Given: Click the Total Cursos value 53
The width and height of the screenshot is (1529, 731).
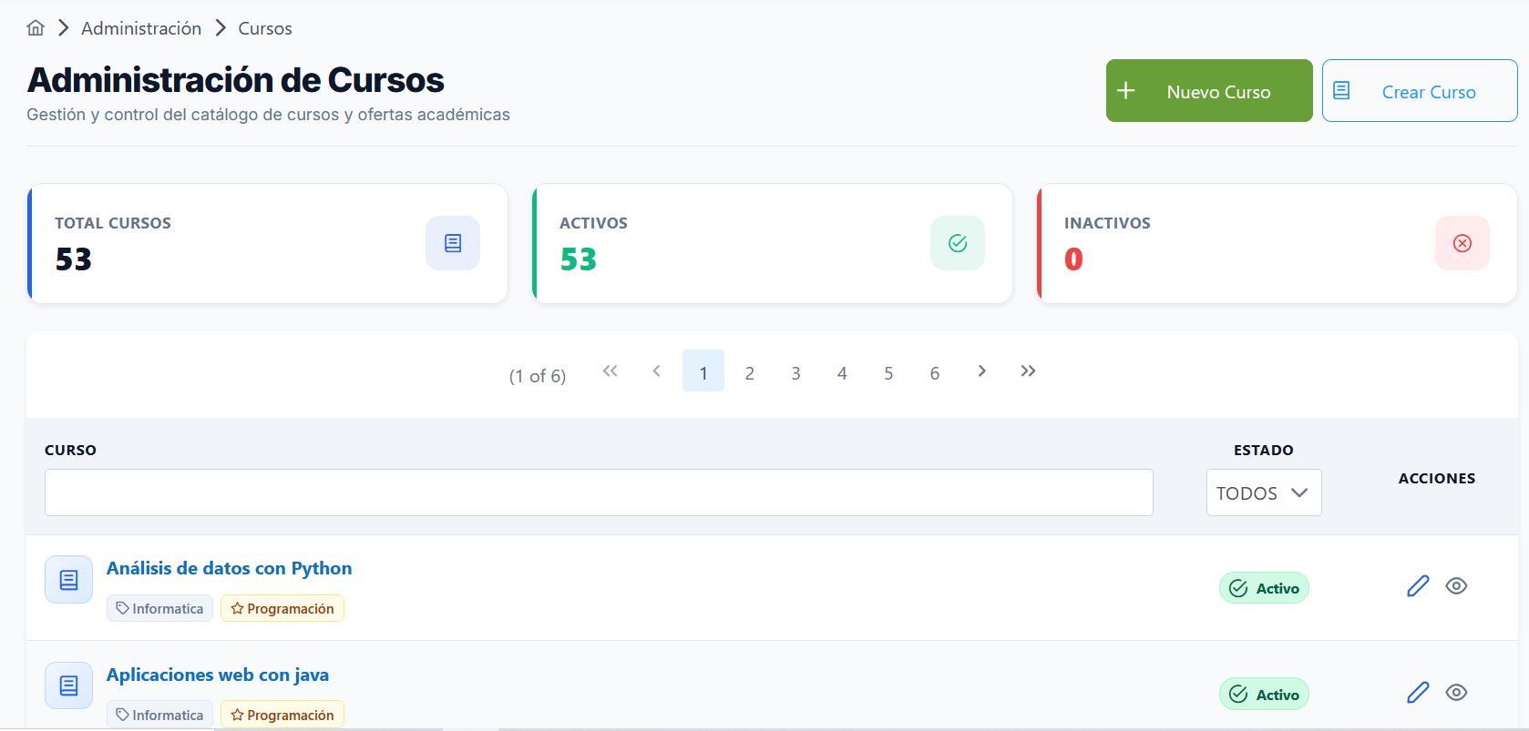Looking at the screenshot, I should point(74,259).
